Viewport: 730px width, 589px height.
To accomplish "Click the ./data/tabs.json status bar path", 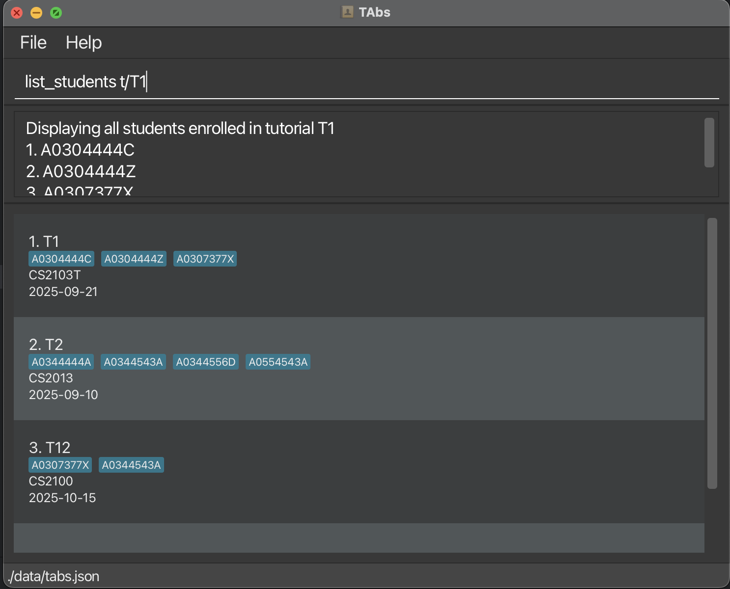I will point(54,576).
